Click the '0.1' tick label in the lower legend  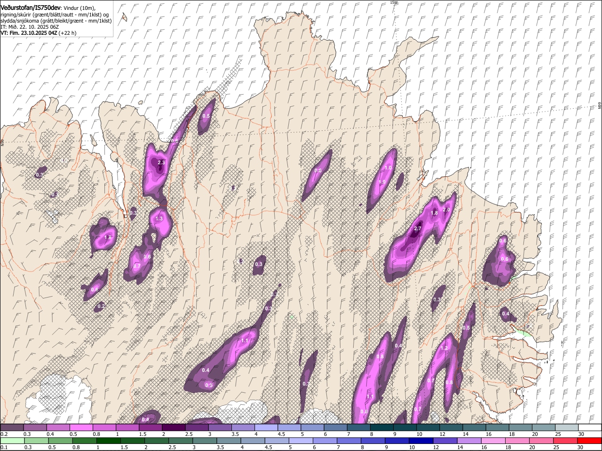[x=4, y=447]
